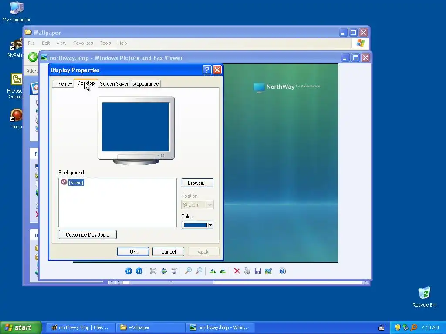Screen dimensions: 446x334
Task: Rotate picture counterclockwise
Action: [223, 271]
